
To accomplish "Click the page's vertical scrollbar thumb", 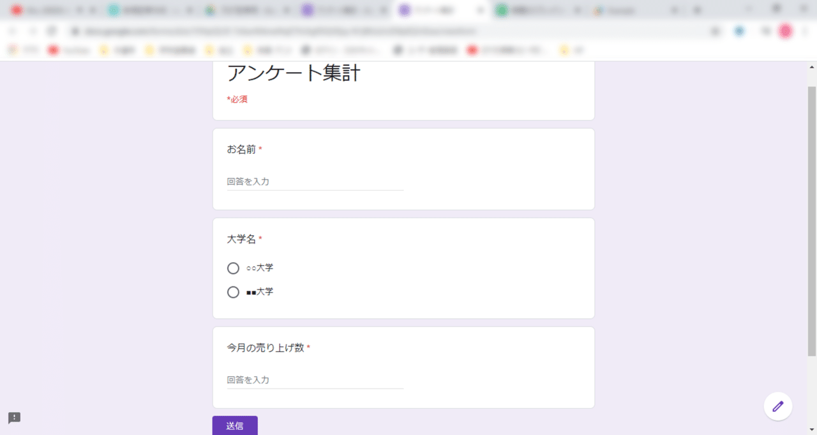I will point(812,220).
